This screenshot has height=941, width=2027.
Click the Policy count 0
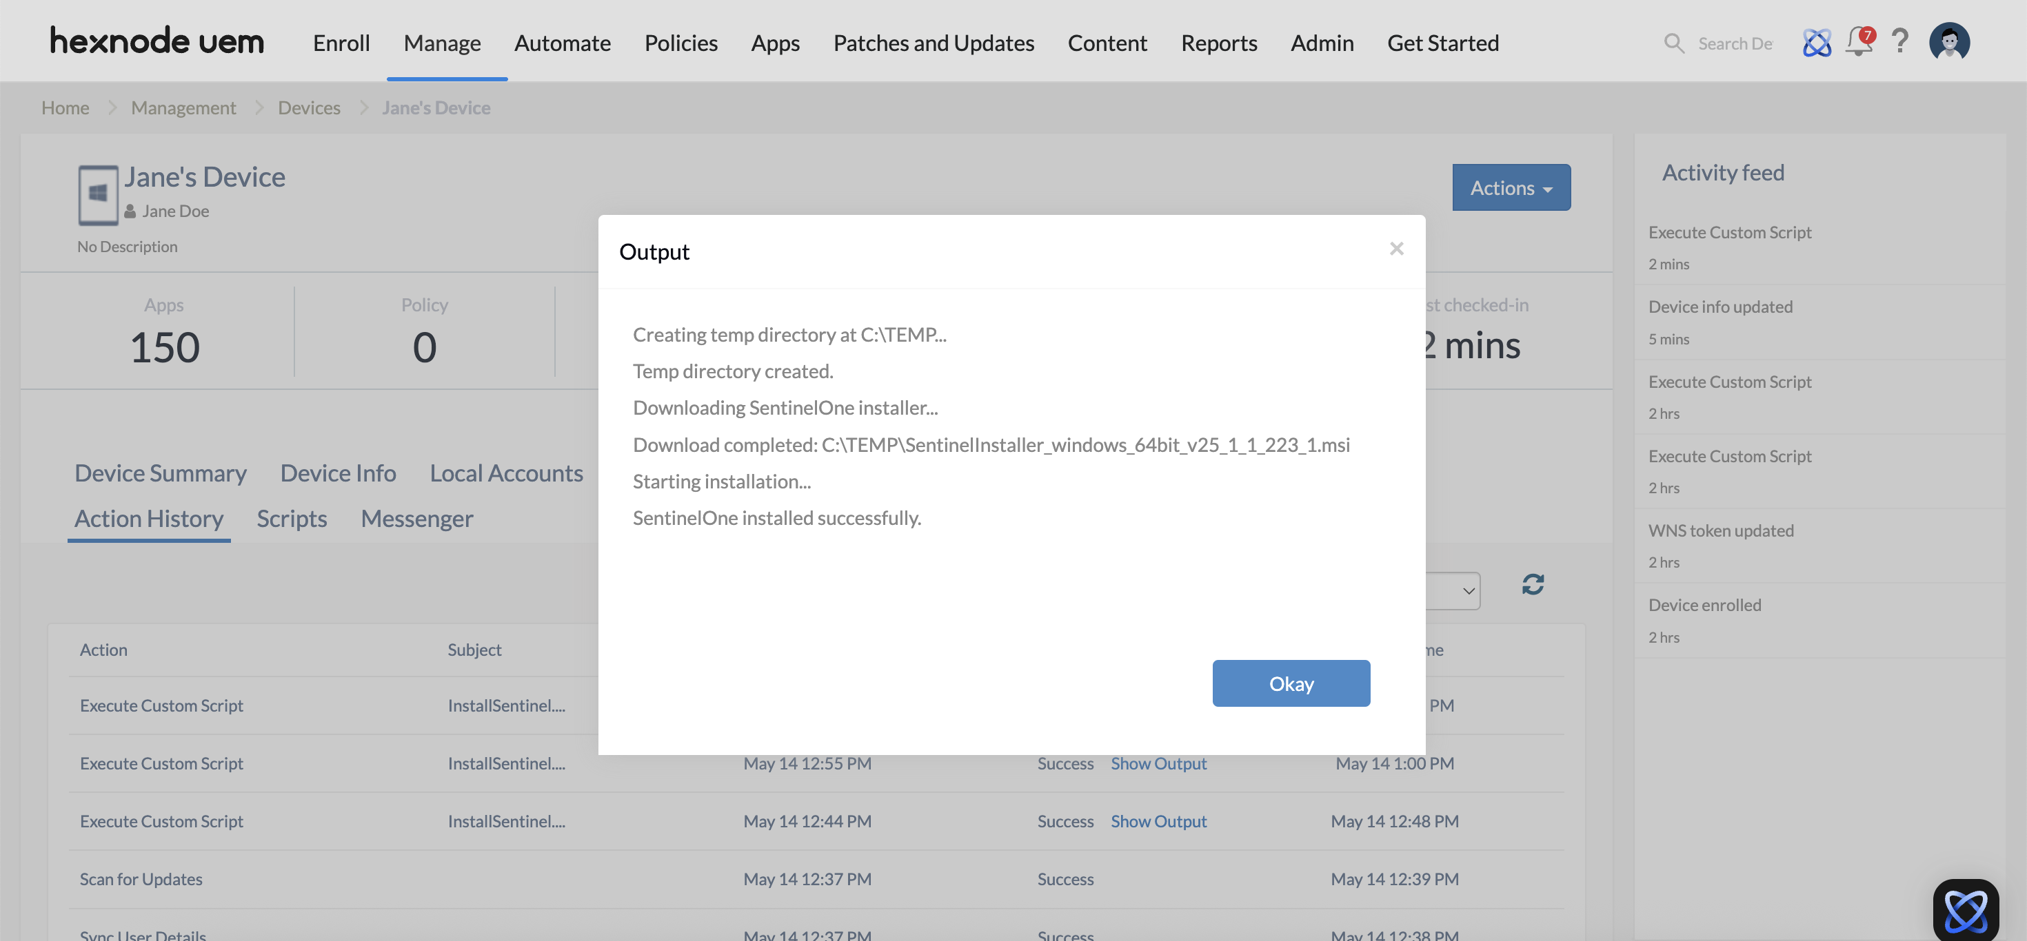[x=424, y=347]
